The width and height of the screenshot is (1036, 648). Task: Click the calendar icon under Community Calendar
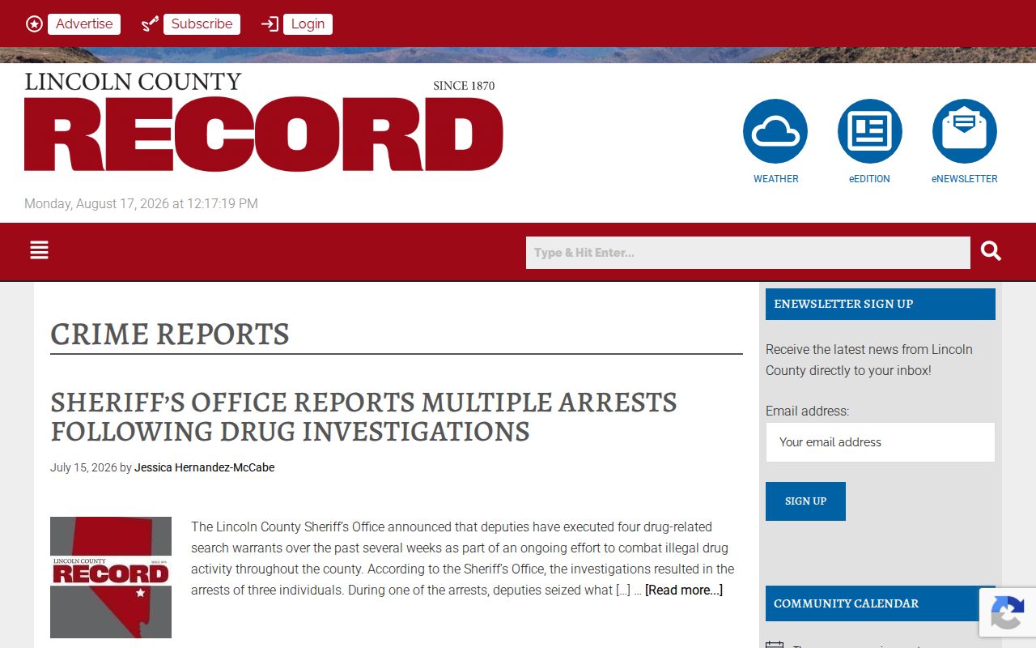775,645
